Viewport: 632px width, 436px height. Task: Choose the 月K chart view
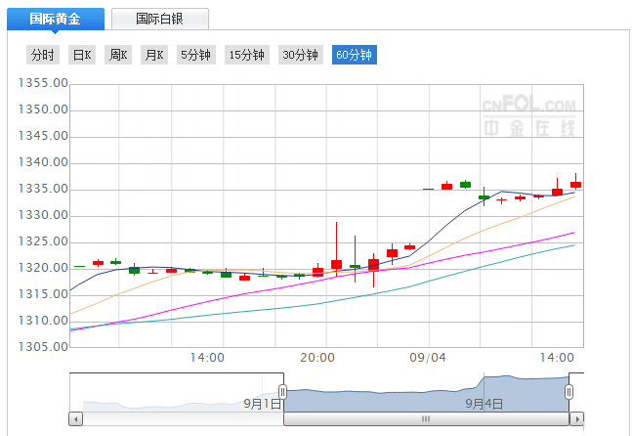[154, 55]
